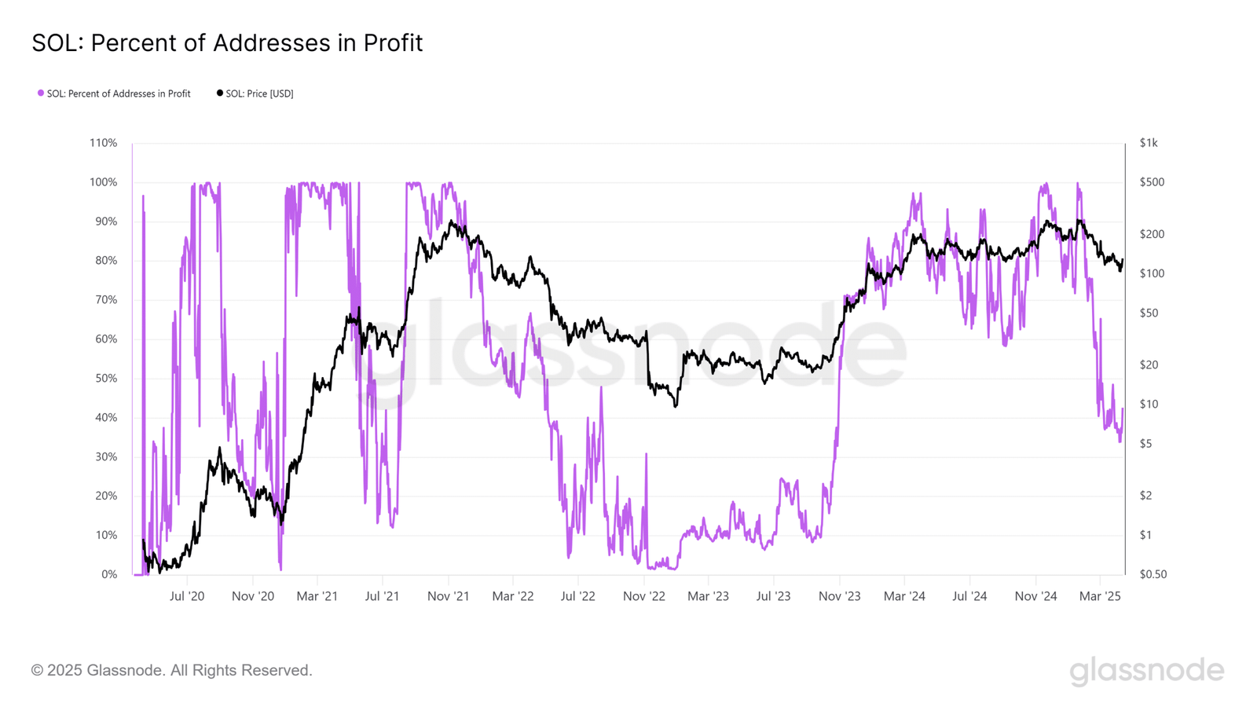The width and height of the screenshot is (1257, 707).
Task: Click the 'Jul '23' date label on the x-axis
Action: pyautogui.click(x=773, y=596)
